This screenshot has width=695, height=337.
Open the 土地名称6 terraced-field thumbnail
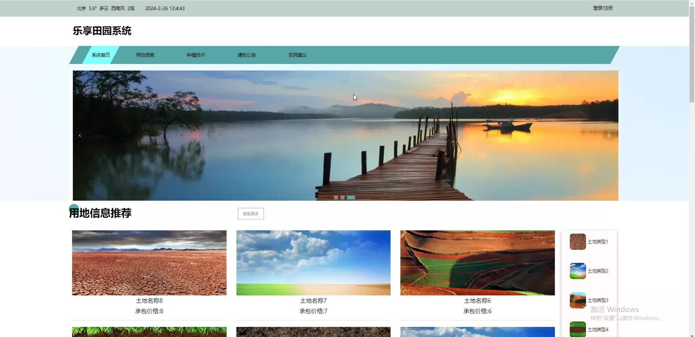(477, 263)
